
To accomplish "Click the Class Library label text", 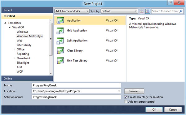I will pyautogui.click(x=75, y=51).
